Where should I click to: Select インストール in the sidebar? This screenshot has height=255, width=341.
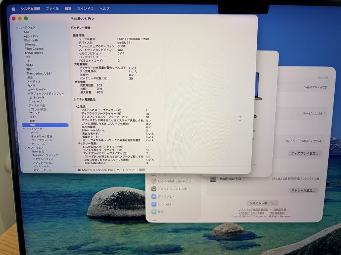point(41,166)
